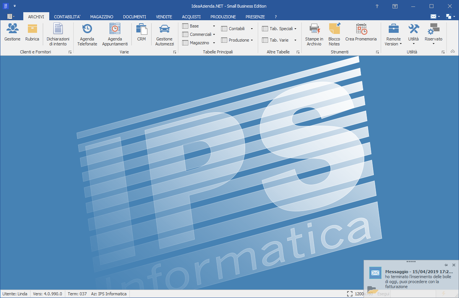This screenshot has height=298, width=459.
Task: Switch to the CONTABILITA' tab
Action: coord(67,17)
